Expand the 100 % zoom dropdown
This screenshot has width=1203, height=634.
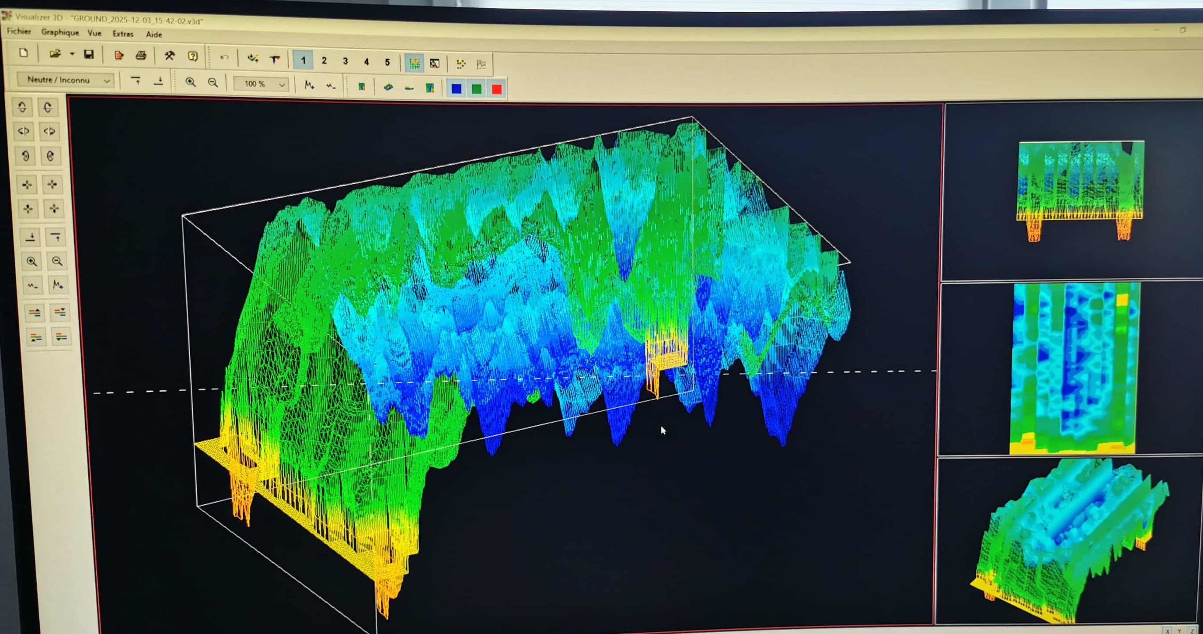pos(282,84)
